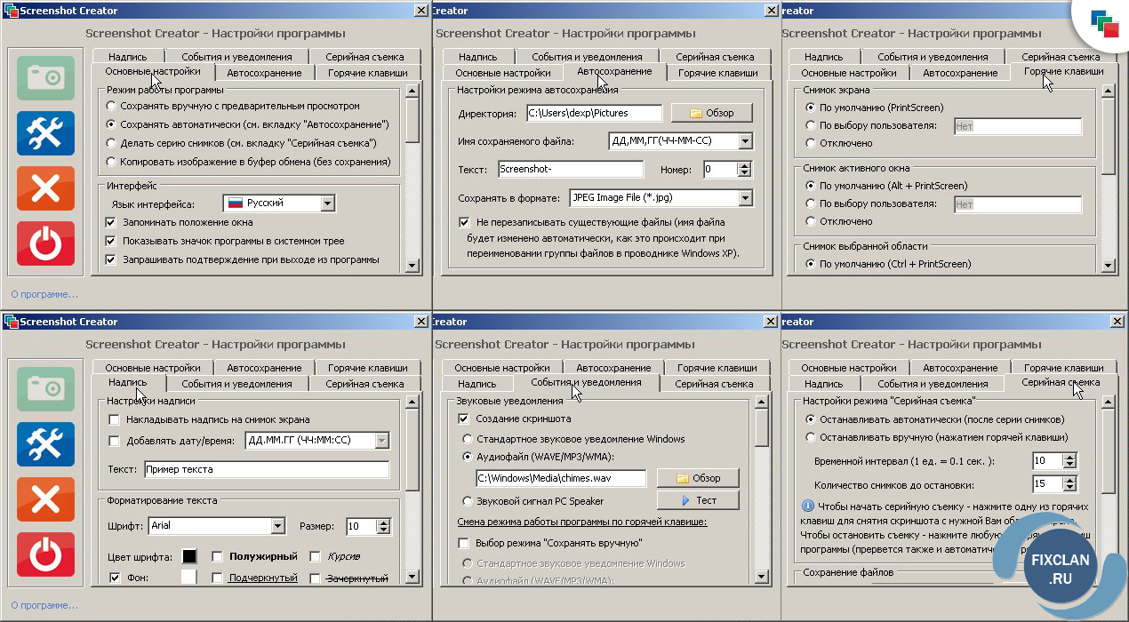Click Обзор button next to Директория field
The width and height of the screenshot is (1129, 622).
click(712, 114)
